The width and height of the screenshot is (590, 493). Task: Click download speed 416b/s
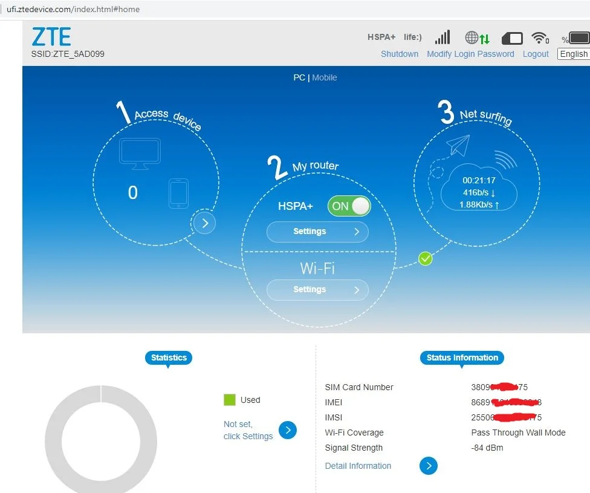[x=479, y=192]
